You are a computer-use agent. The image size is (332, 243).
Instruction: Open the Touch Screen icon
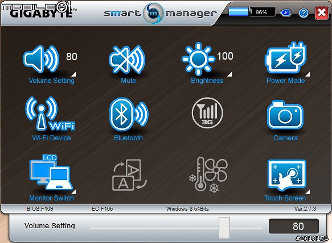(x=286, y=175)
